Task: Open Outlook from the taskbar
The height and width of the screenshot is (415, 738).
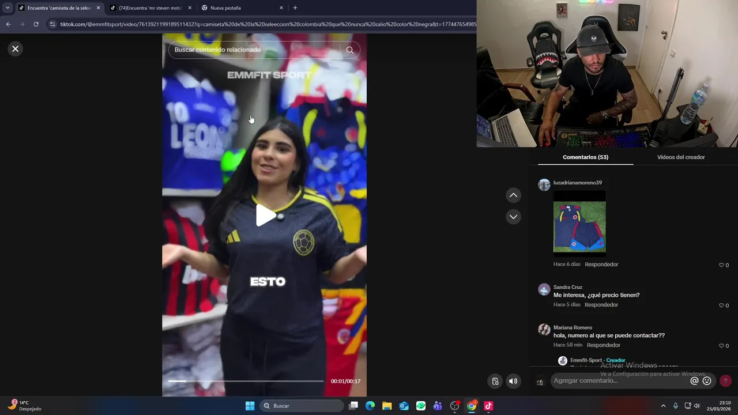Action: (404, 406)
